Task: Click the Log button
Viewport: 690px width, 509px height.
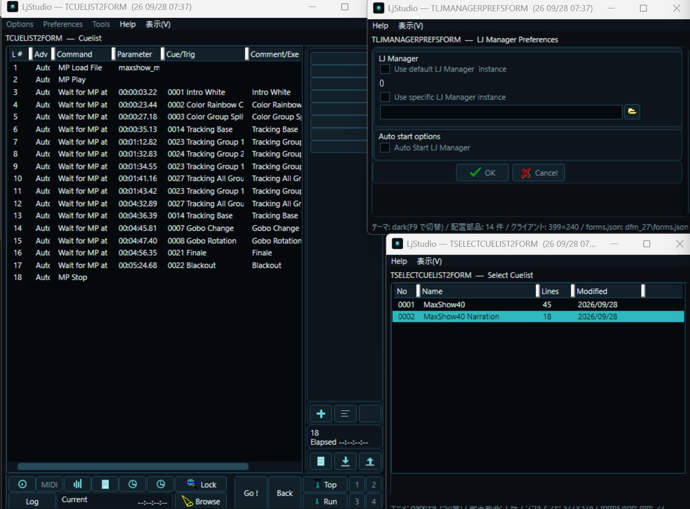Action: [32, 501]
